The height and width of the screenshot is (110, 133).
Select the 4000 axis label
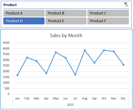point(6,48)
